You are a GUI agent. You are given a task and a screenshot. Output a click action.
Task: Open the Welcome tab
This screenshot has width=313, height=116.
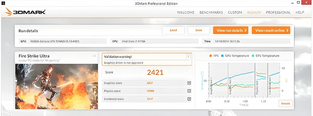point(186,12)
